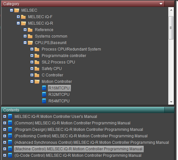178x160 pixels.
Task: Collapse the CPU,PS,Baseunit folder node
Action: point(25,43)
